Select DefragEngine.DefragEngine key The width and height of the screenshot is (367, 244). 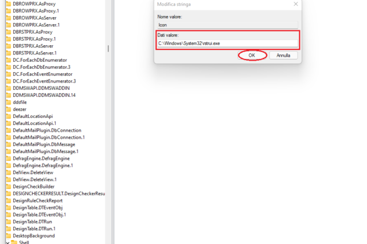click(41, 158)
